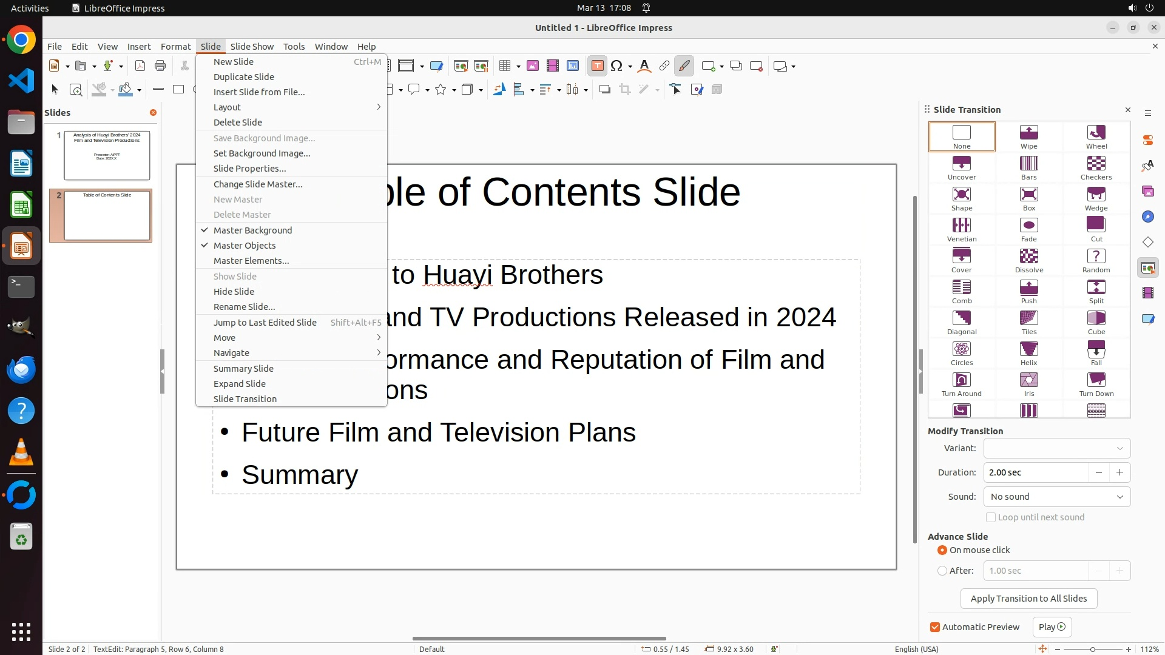Click the Slide Properties menu entry
Viewport: 1165px width, 655px height.
coord(249,169)
